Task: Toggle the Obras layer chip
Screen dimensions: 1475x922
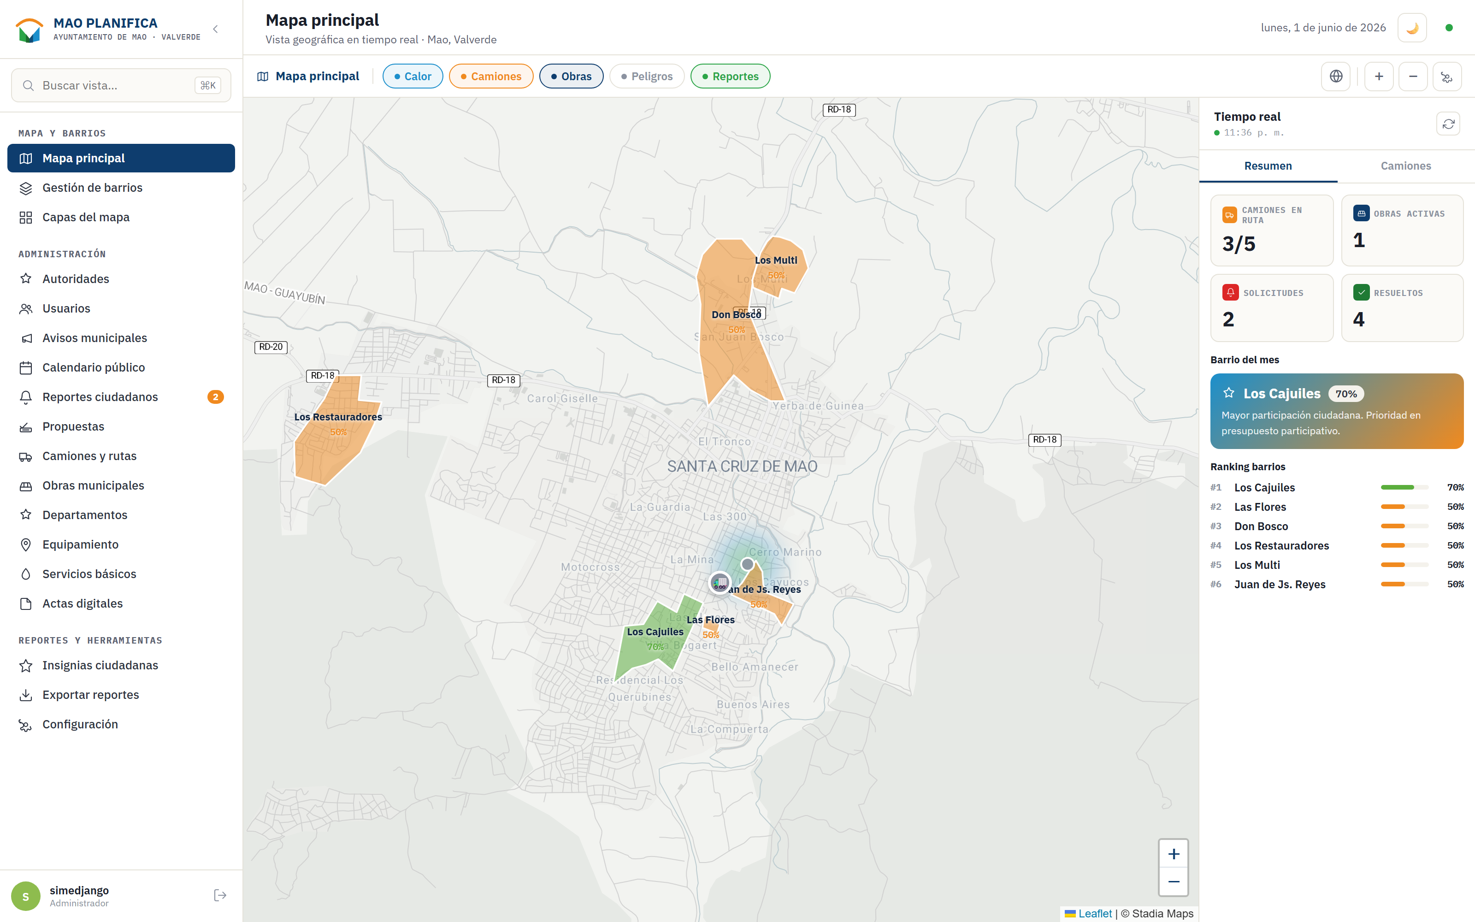Action: [x=571, y=76]
